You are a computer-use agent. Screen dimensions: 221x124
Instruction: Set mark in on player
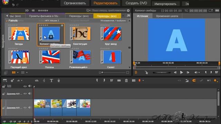tap(206, 73)
